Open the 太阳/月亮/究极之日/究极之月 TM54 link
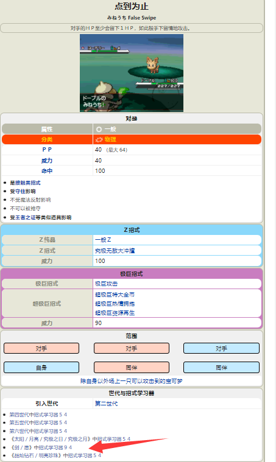The image size is (276, 462). 70,439
